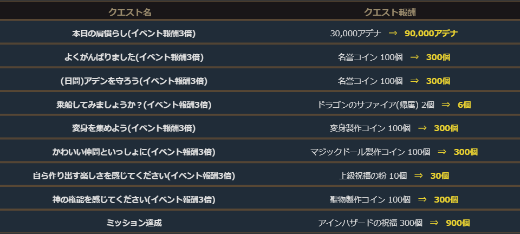Click the highlighted 6個 reward amount
This screenshot has height=234, width=520.
pos(464,105)
